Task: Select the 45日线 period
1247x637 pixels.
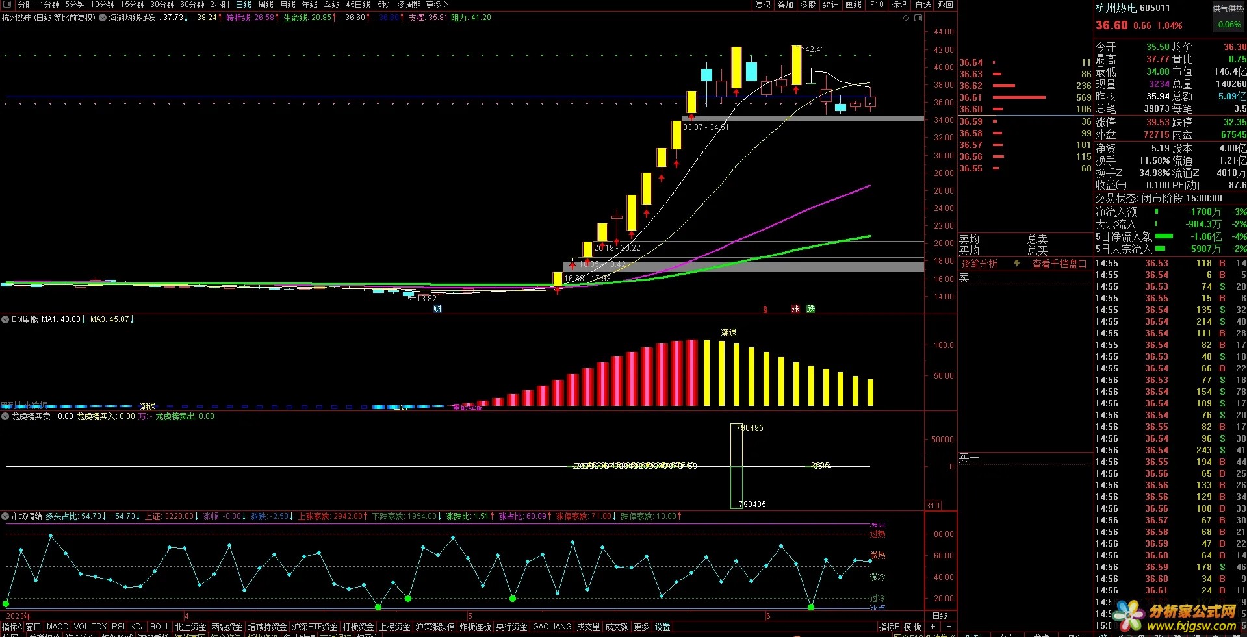Action: pyautogui.click(x=358, y=5)
